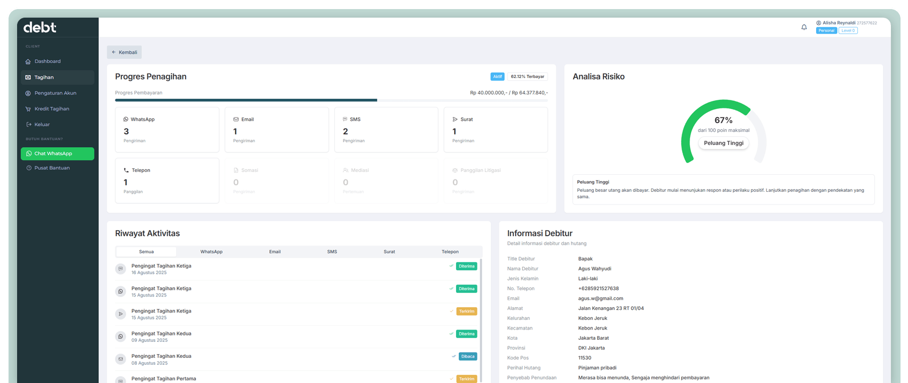
Task: Click the SMS message icon in progress card
Action: (x=345, y=120)
